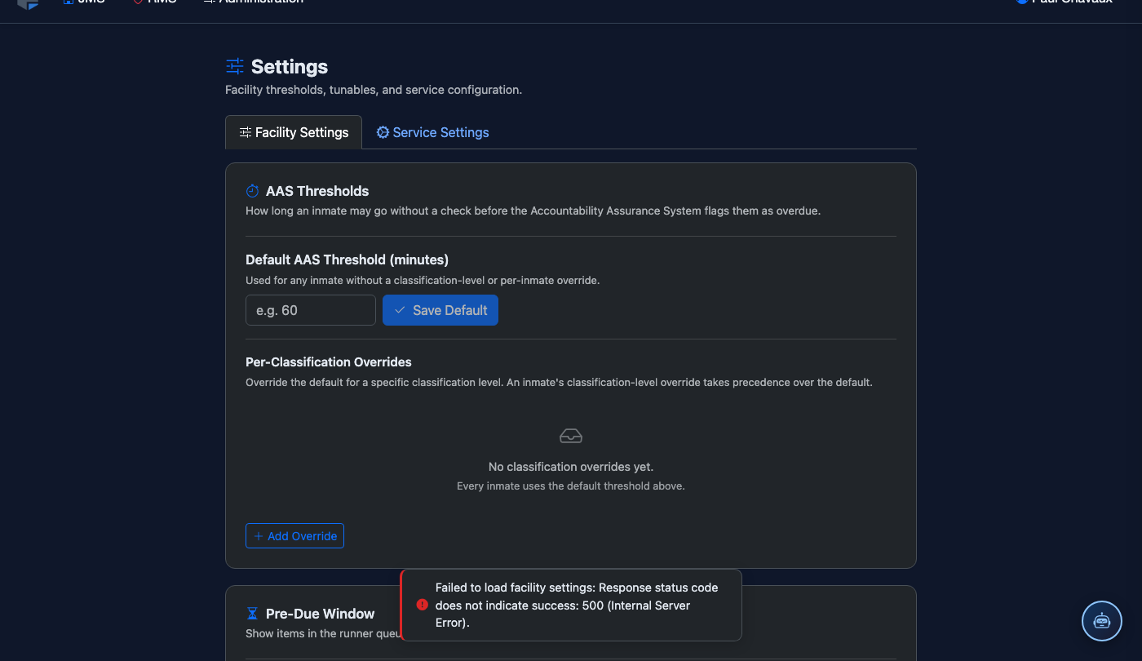Open the Administration menu in top navigation
Viewport: 1142px width, 661px height.
(254, 2)
